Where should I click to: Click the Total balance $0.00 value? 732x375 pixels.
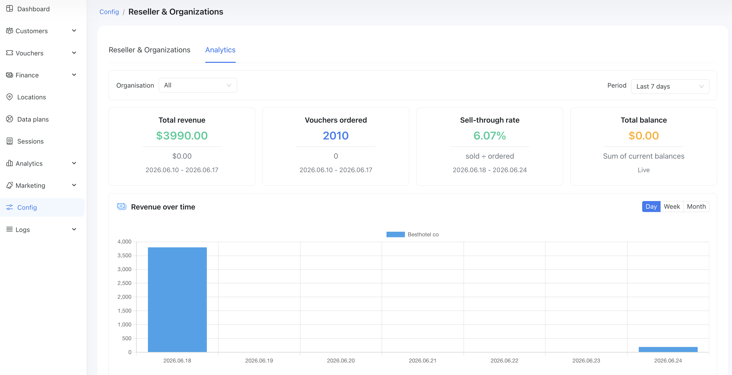pos(644,136)
